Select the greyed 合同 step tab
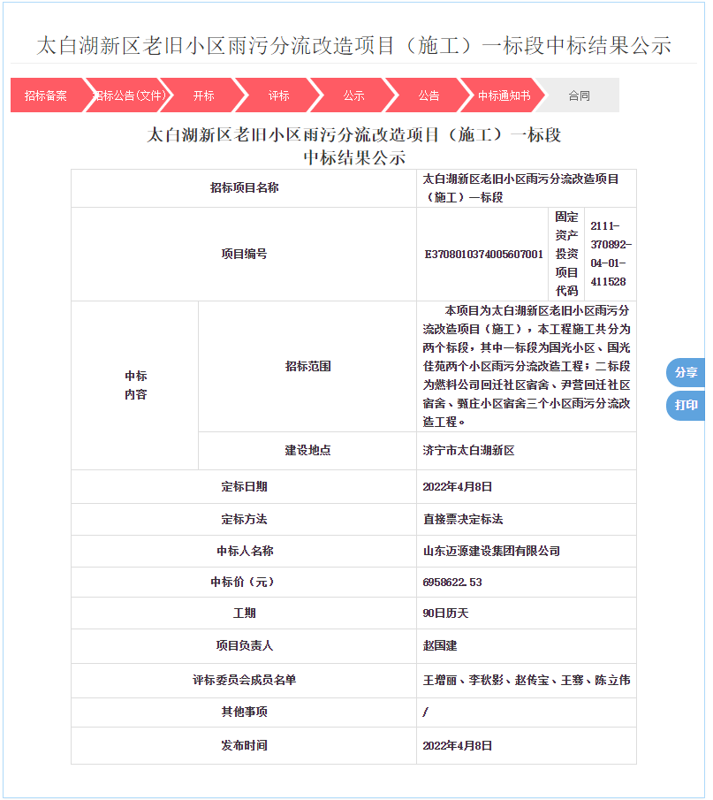The height and width of the screenshot is (800, 713). (x=580, y=95)
